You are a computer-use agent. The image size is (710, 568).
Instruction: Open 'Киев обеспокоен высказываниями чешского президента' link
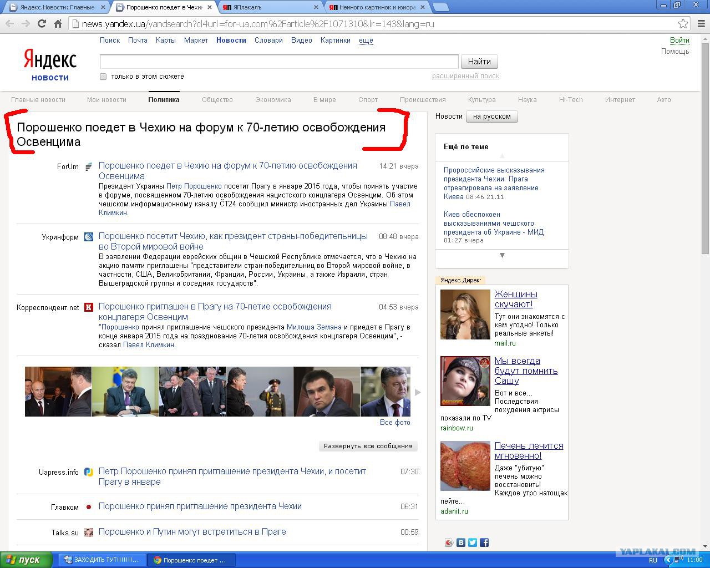click(494, 223)
